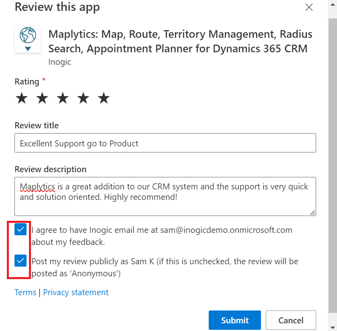Click the Maplytics globe app icon
This screenshot has height=331, width=337.
27,39
